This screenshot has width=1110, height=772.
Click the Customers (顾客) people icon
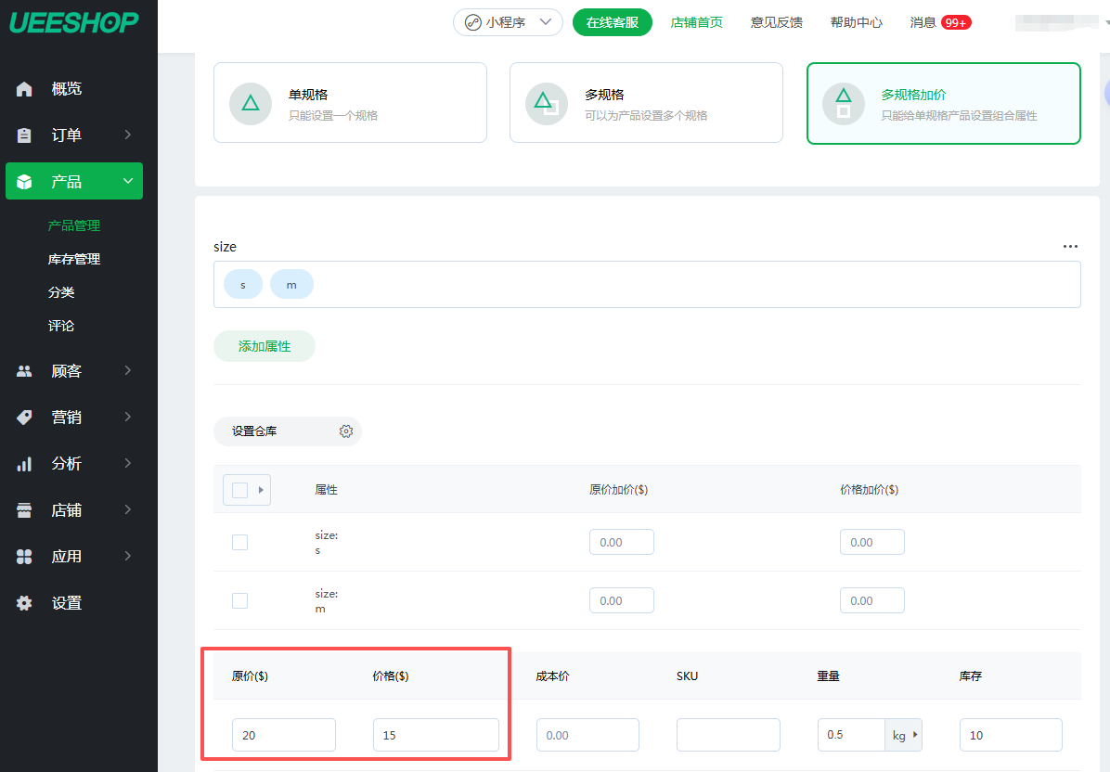(x=25, y=371)
